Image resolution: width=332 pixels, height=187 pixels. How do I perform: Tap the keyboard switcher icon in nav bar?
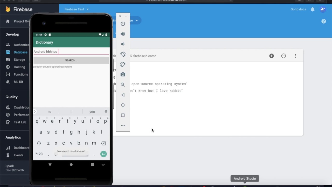click(x=103, y=165)
